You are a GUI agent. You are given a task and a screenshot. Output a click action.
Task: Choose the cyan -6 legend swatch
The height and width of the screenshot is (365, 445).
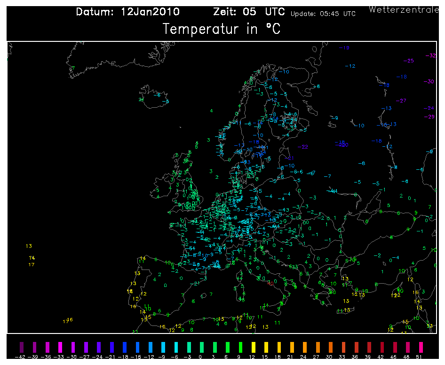click(175, 348)
